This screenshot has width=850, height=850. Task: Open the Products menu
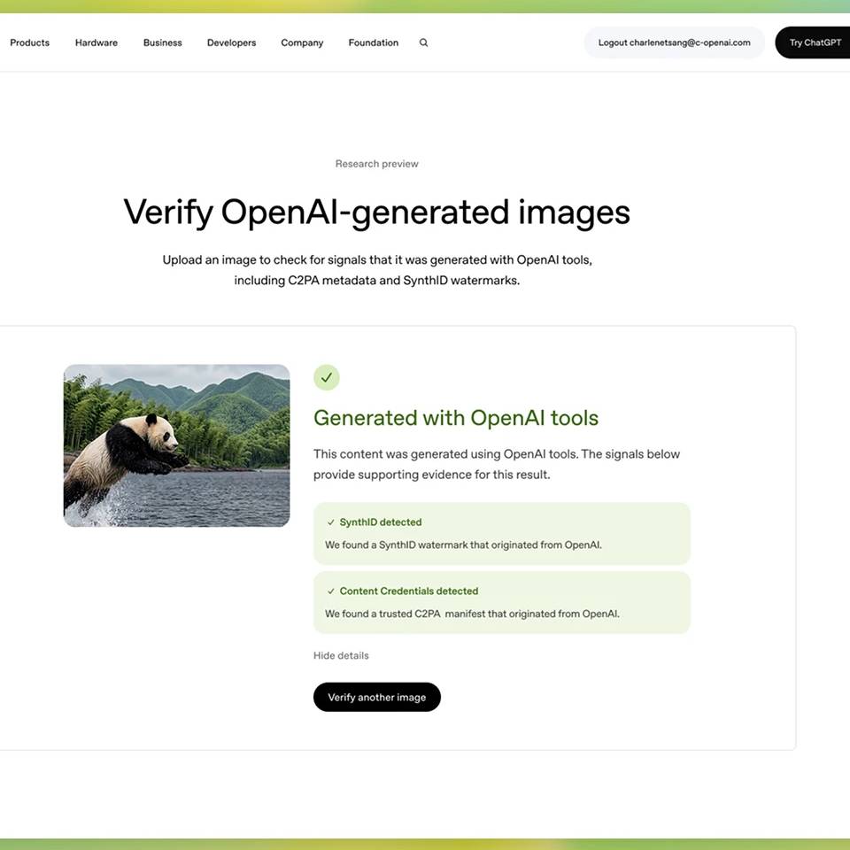30,42
